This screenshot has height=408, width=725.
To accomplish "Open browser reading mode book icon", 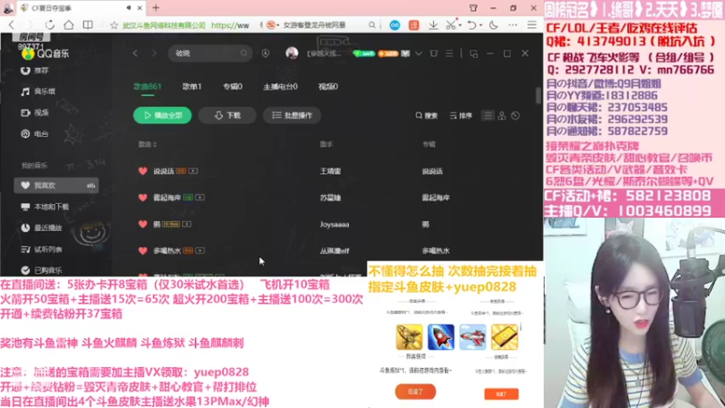I will pyautogui.click(x=88, y=25).
